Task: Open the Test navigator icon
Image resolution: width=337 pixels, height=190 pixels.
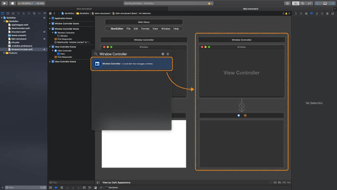Action: (29, 13)
